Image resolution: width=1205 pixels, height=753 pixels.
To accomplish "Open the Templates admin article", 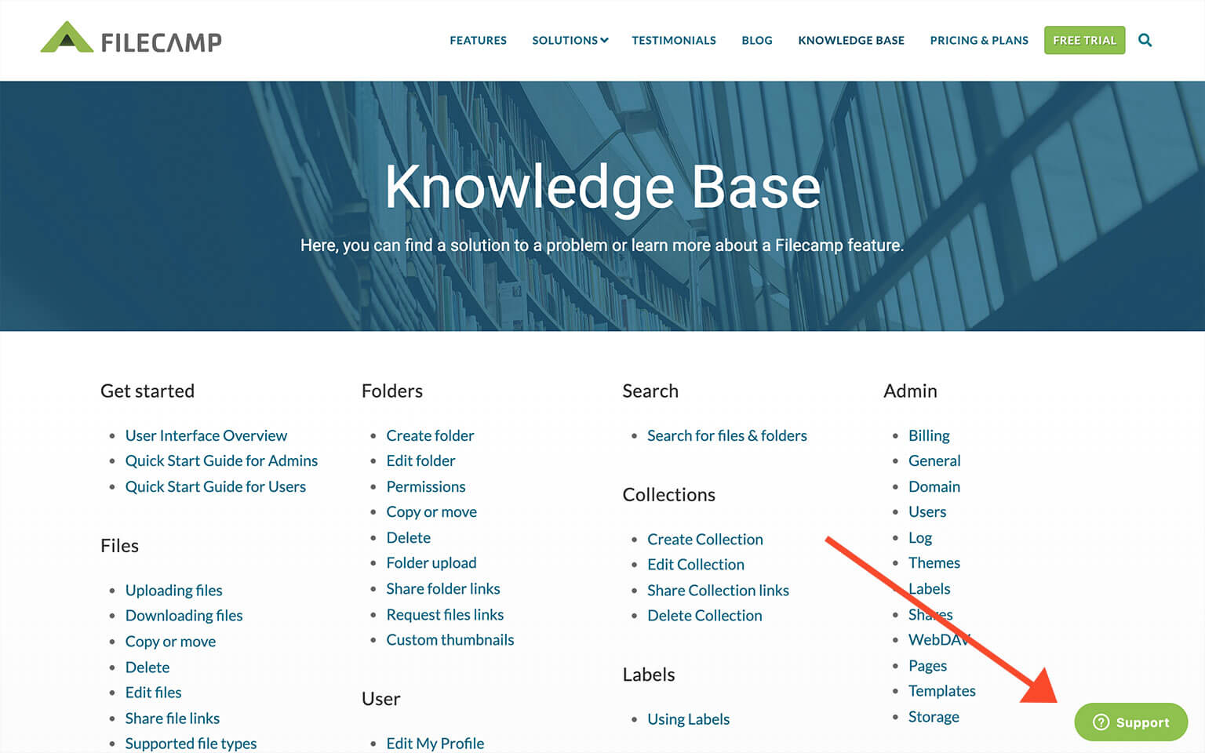I will tap(941, 690).
